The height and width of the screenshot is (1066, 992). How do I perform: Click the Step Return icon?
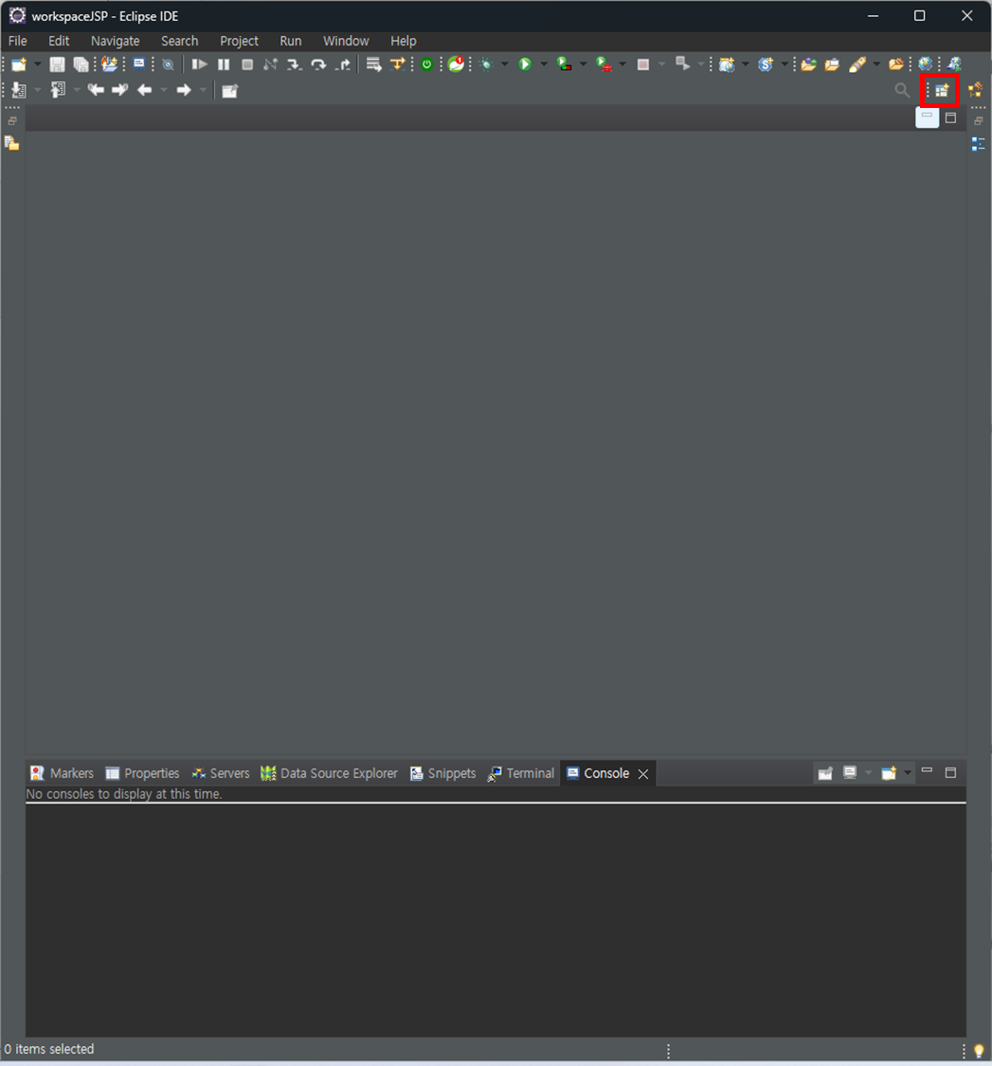point(343,64)
